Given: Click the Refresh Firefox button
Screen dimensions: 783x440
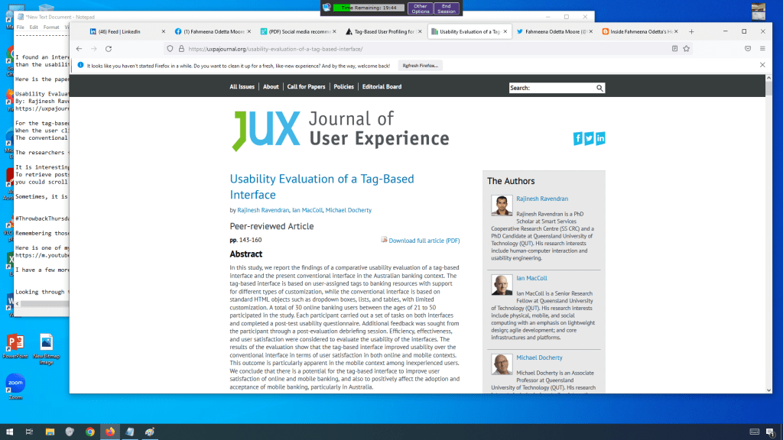Looking at the screenshot, I should coord(420,66).
